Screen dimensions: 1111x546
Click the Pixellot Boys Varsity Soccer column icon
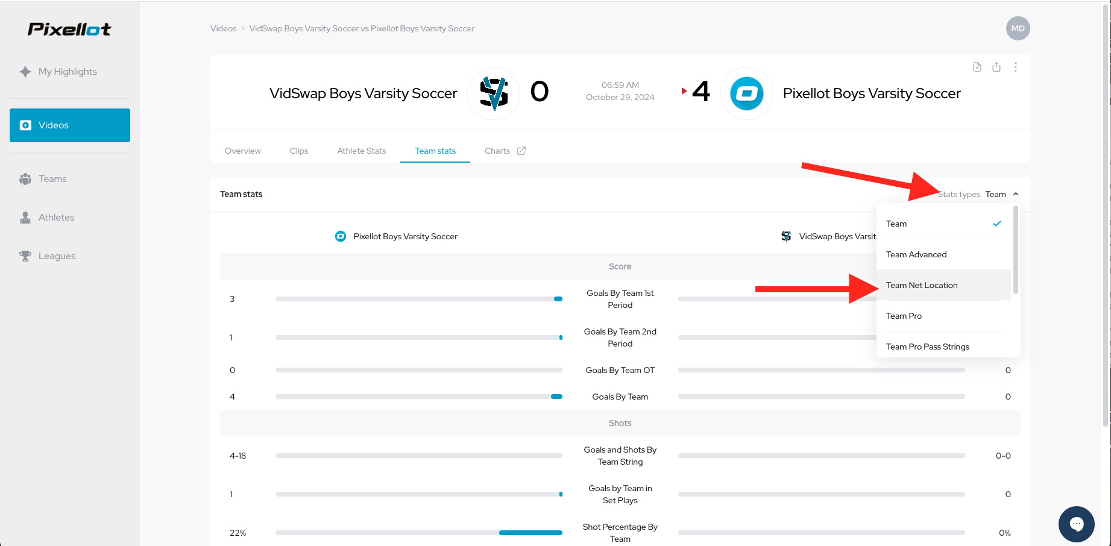[x=341, y=236]
